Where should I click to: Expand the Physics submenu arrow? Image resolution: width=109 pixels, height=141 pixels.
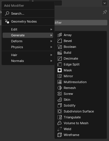[x=51, y=47]
